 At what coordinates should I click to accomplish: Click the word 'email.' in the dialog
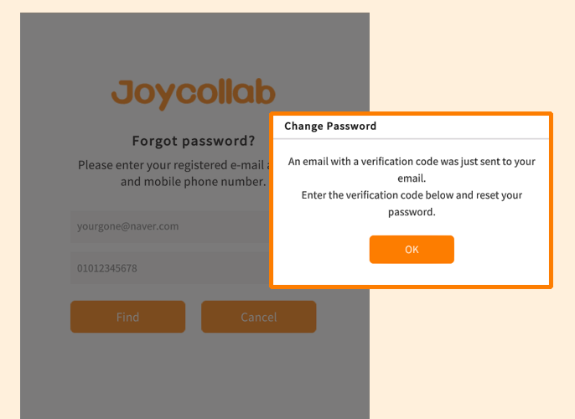tap(412, 178)
